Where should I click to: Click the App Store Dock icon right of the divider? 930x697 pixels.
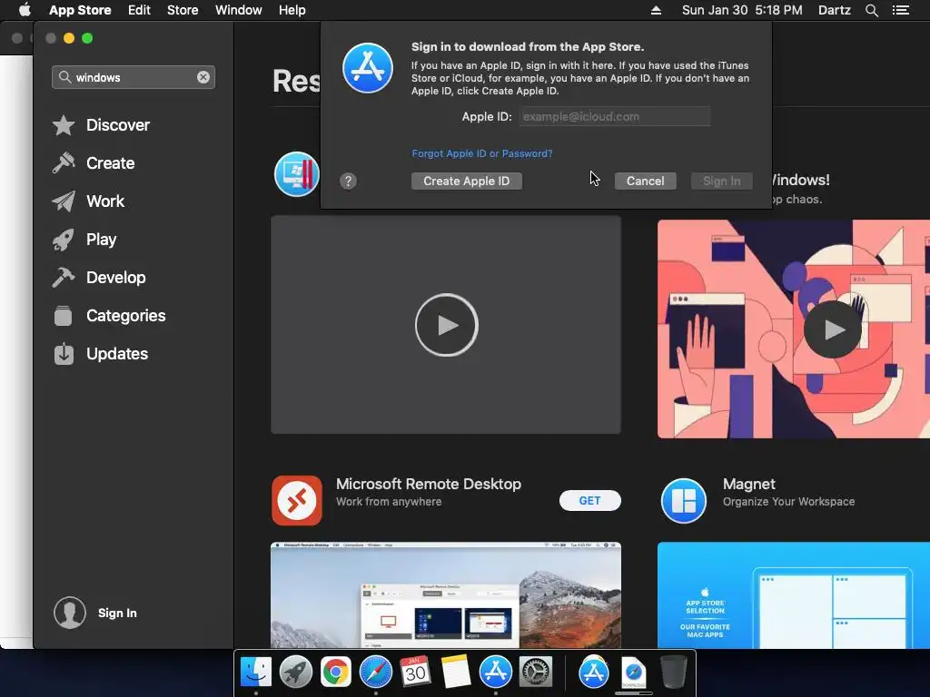click(594, 672)
